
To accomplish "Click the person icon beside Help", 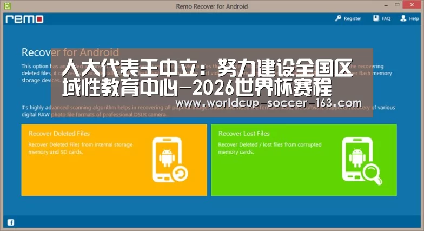I will [x=403, y=18].
